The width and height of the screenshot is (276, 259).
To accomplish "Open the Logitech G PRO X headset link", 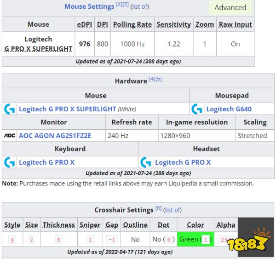I will tap(183, 162).
